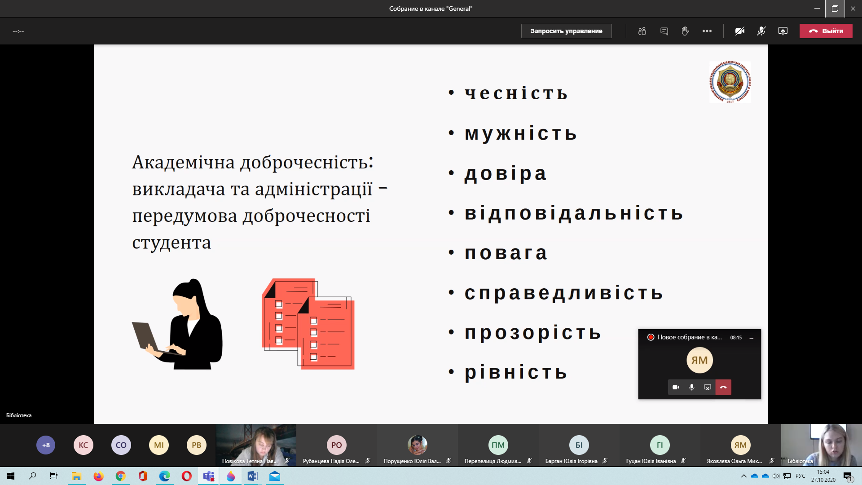Open more actions ellipsis menu
Screen dimensions: 862x485
click(x=707, y=31)
